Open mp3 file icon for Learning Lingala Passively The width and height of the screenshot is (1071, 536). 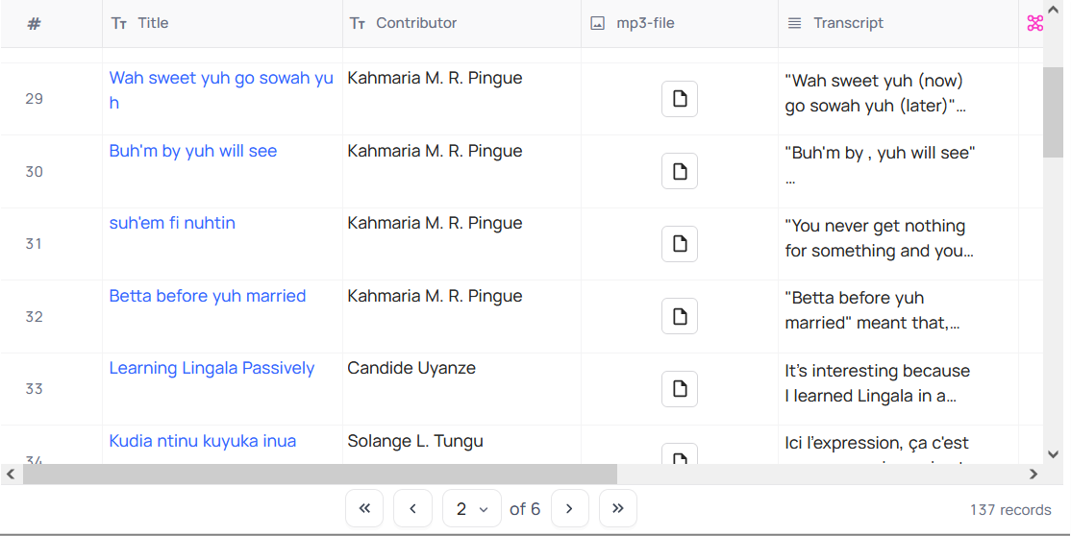pos(679,388)
